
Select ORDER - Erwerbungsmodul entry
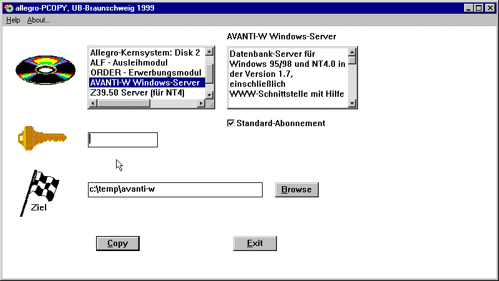point(147,72)
